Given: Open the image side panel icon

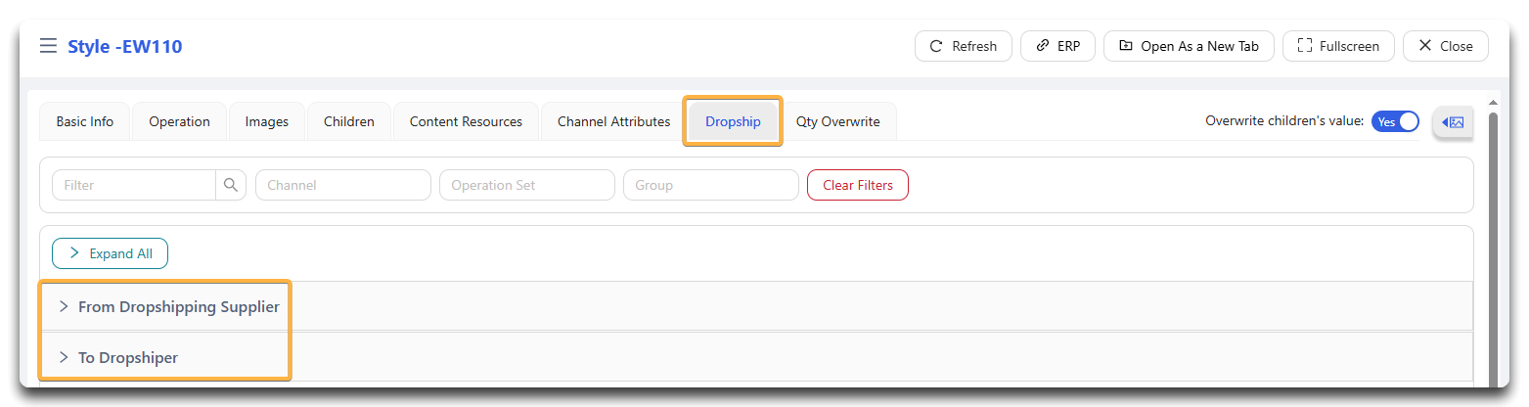Looking at the screenshot, I should (x=1453, y=122).
